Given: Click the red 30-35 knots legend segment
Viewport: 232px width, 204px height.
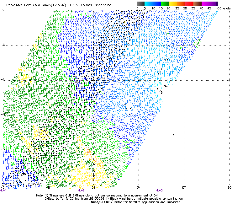Looking at the screenshot, I should [189, 4].
